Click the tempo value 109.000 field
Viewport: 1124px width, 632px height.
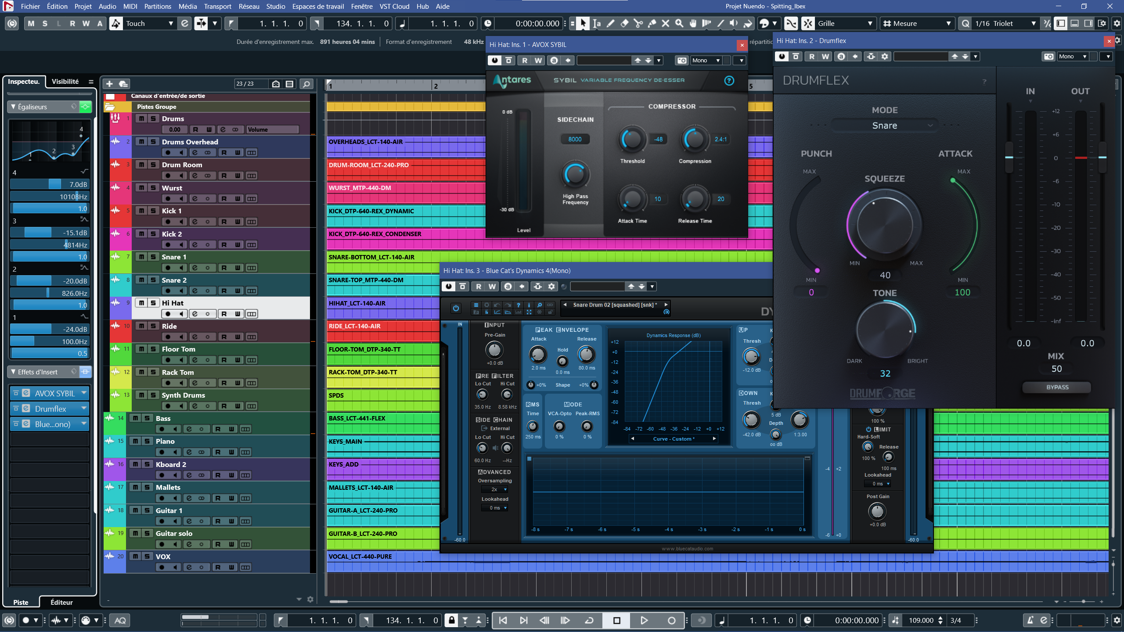pyautogui.click(x=921, y=620)
